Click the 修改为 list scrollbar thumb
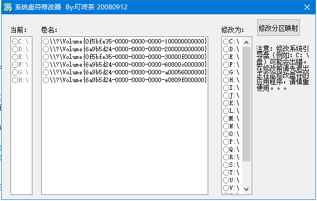Image resolution: width=317 pixels, height=201 pixels. (x=246, y=104)
